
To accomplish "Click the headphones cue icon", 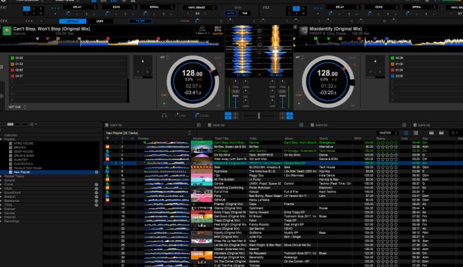I will 164,115.
